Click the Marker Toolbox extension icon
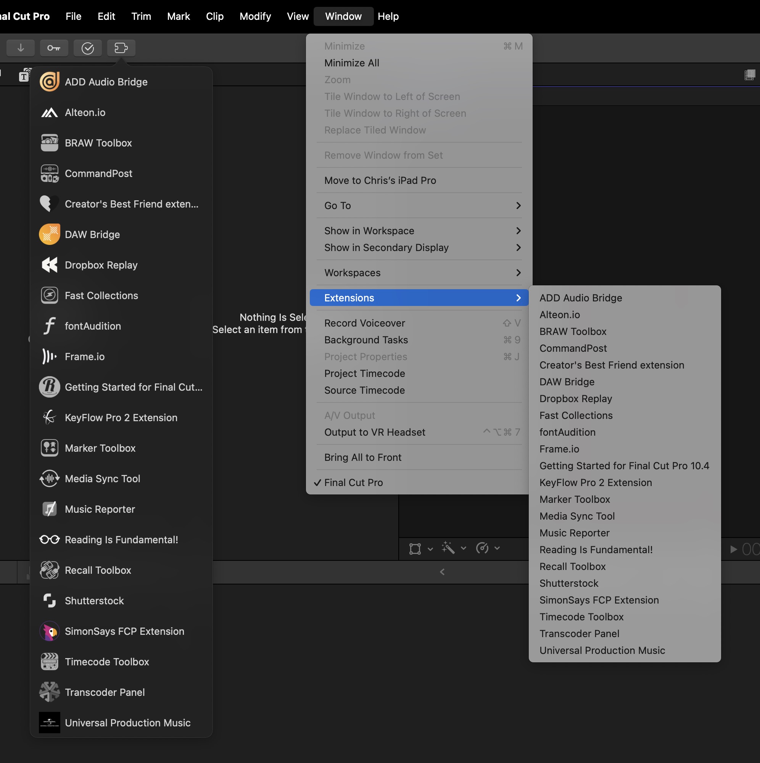The image size is (760, 763). click(x=49, y=447)
